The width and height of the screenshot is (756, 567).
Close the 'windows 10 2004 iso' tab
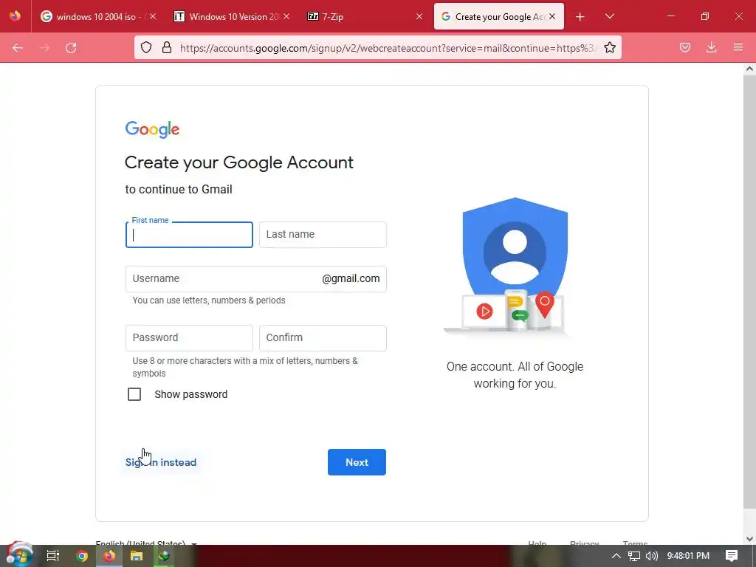pos(152,16)
